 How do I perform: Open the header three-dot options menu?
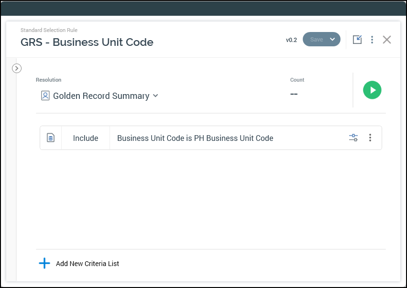tap(372, 40)
